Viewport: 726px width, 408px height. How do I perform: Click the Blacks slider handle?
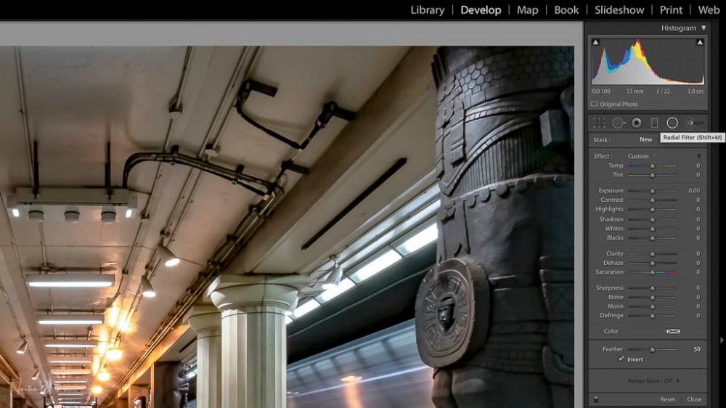653,238
